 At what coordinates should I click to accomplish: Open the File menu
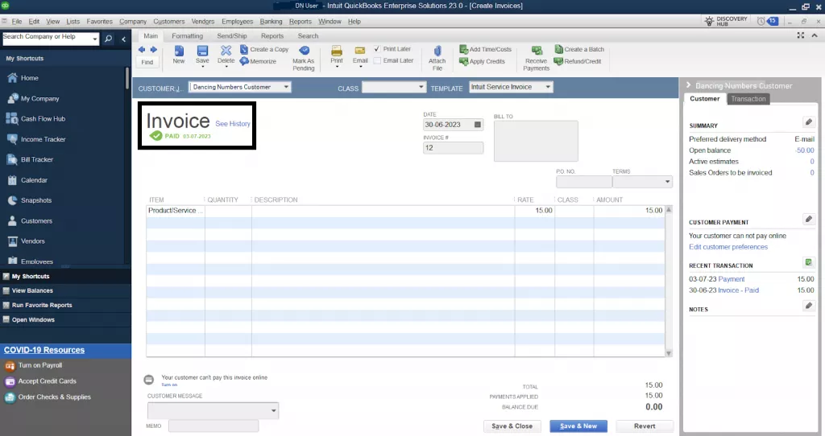point(17,22)
